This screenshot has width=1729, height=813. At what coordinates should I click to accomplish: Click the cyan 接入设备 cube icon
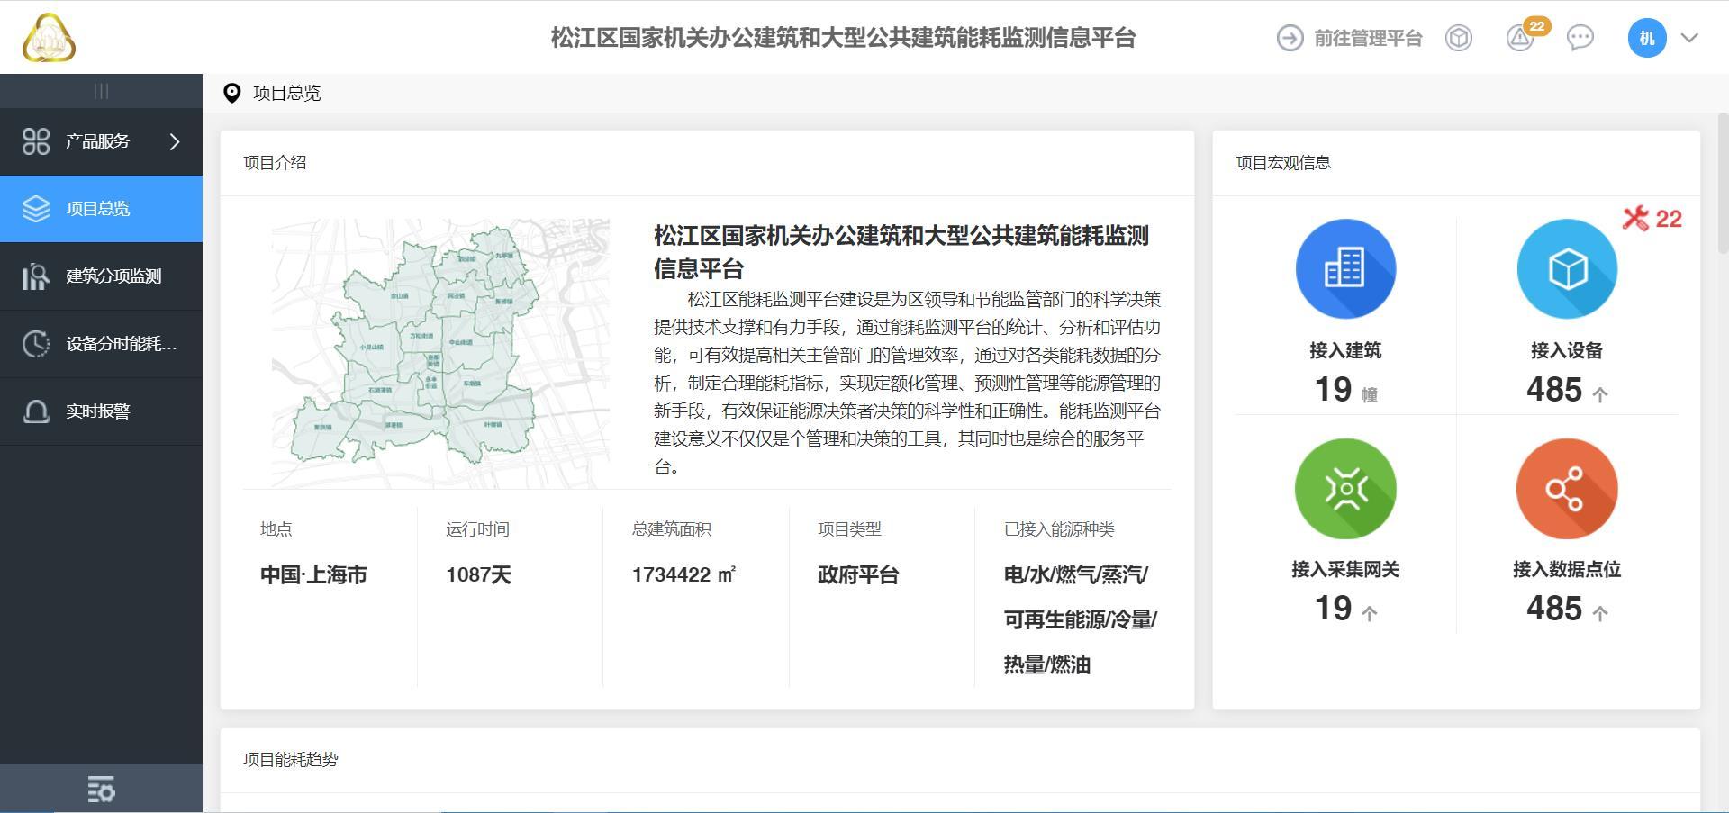coord(1567,268)
